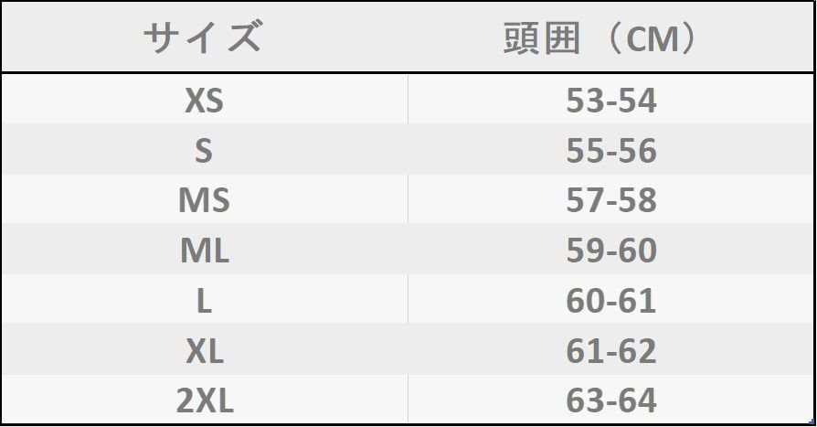Click the 60-61 head circumference value
Image resolution: width=817 pixels, height=427 pixels.
pyautogui.click(x=611, y=301)
